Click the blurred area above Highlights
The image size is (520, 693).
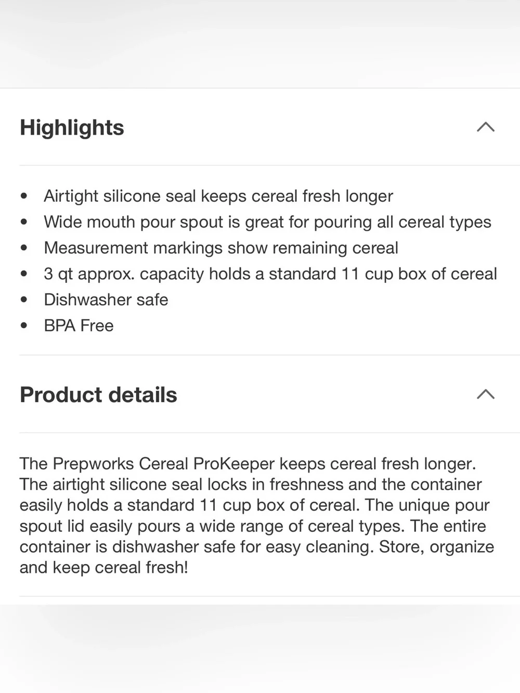260,44
